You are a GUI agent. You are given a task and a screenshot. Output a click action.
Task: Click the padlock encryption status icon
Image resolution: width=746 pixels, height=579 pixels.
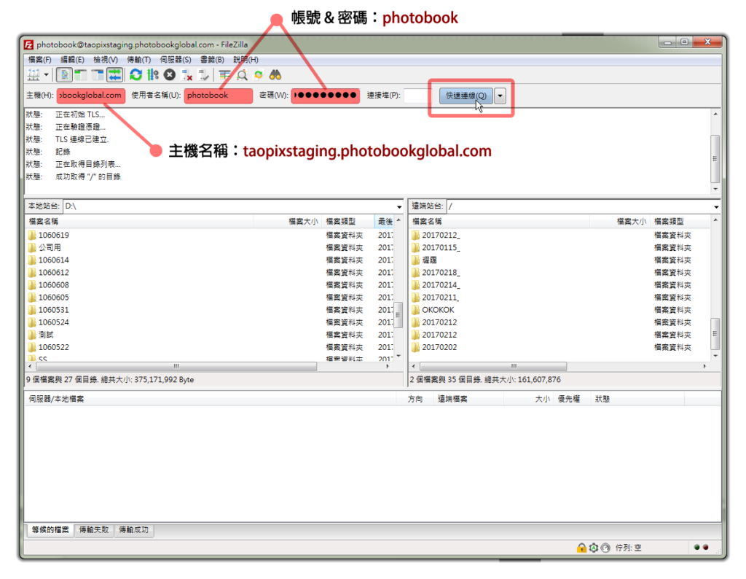click(x=581, y=548)
